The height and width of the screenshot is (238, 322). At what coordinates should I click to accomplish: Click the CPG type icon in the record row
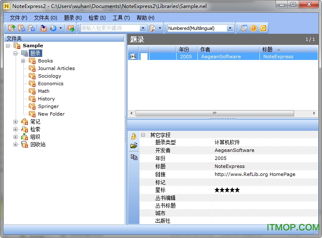coord(133,57)
